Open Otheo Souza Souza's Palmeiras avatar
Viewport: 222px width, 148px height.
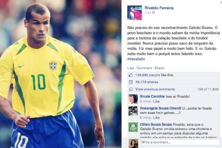point(133,127)
